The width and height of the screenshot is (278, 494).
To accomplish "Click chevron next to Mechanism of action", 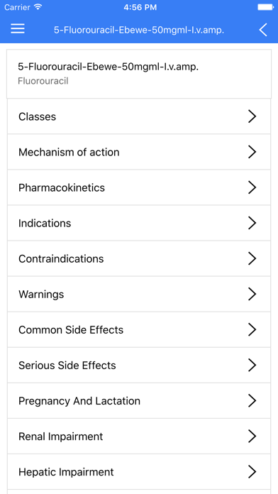I will click(252, 152).
